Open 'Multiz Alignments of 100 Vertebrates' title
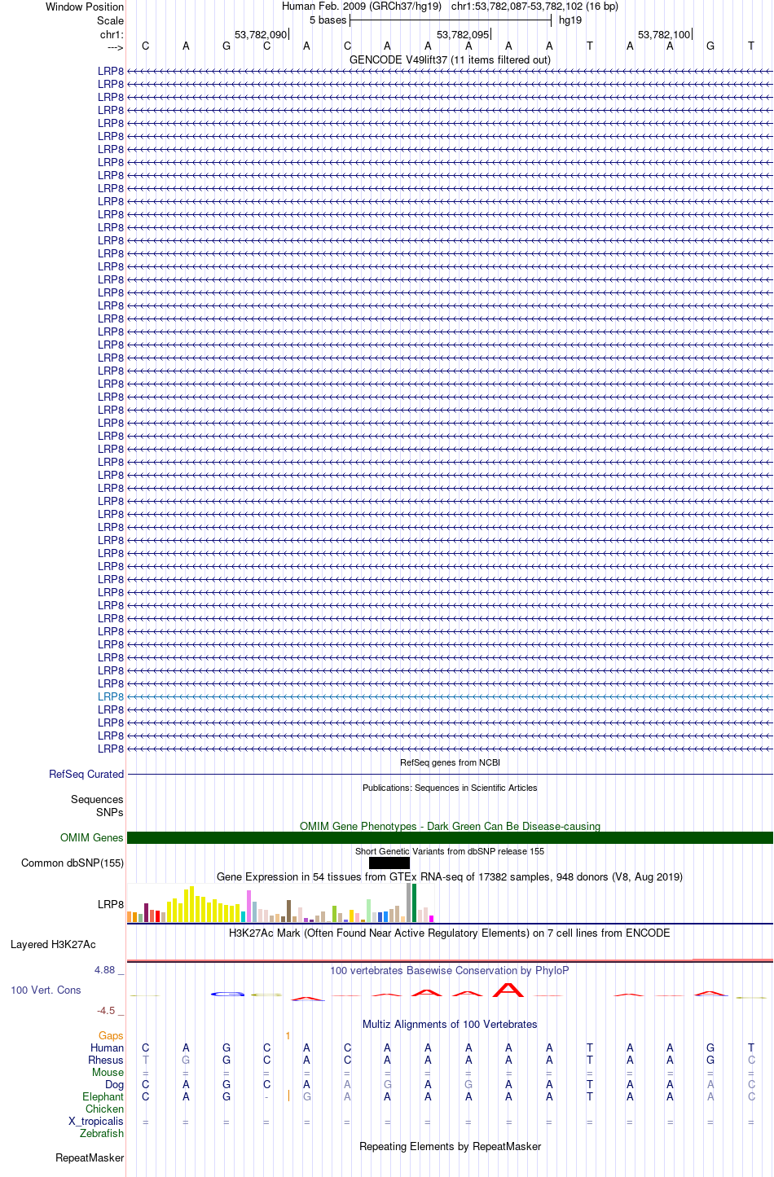 (x=450, y=1024)
